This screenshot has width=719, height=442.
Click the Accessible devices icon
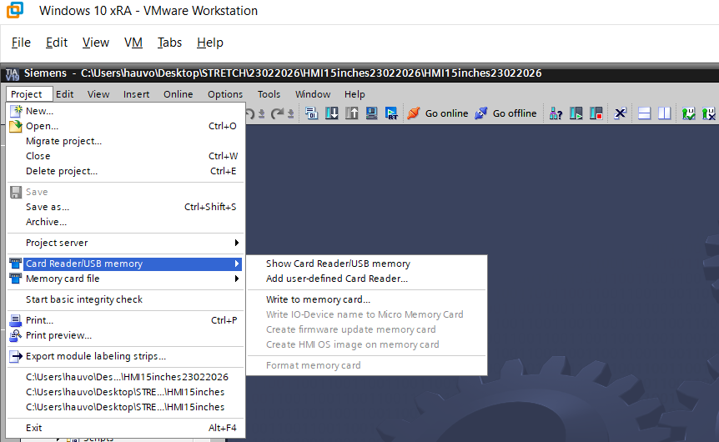[556, 113]
